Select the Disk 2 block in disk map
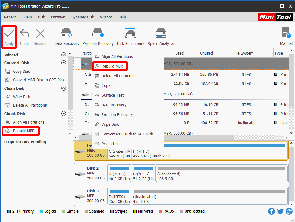This screenshot has height=222, width=295. pos(91,173)
